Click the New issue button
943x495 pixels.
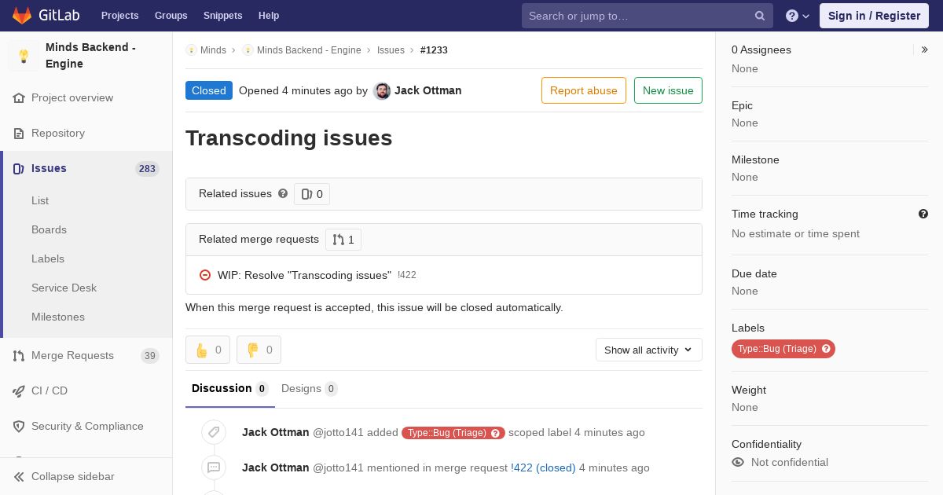668,90
